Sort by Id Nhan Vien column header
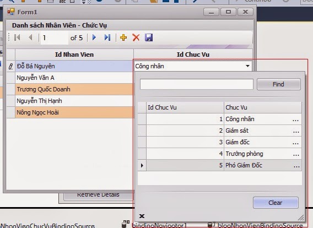313x228 pixels. 74,55
